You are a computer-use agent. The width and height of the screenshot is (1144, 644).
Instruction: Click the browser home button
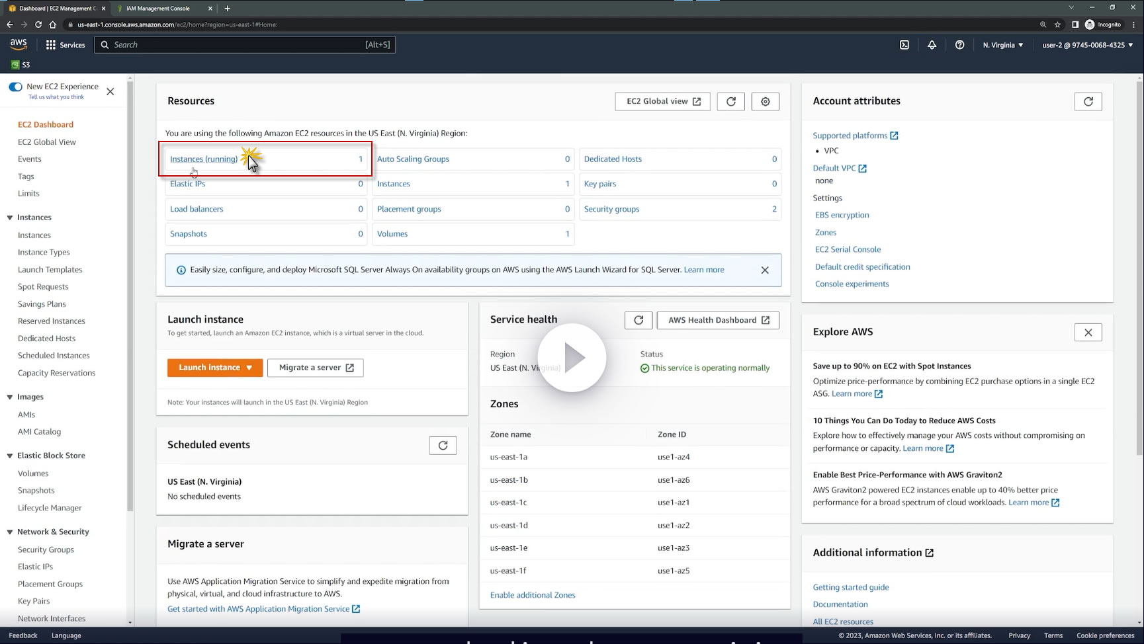(53, 24)
